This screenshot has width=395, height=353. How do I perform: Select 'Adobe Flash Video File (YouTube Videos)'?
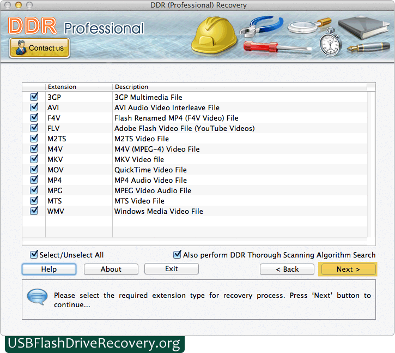[184, 128]
